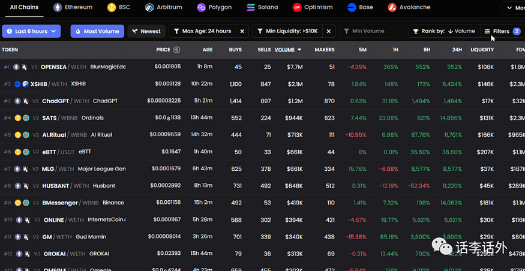Select the Polygon chain tab
Image resolution: width=525 pixels, height=271 pixels.
tap(214, 7)
